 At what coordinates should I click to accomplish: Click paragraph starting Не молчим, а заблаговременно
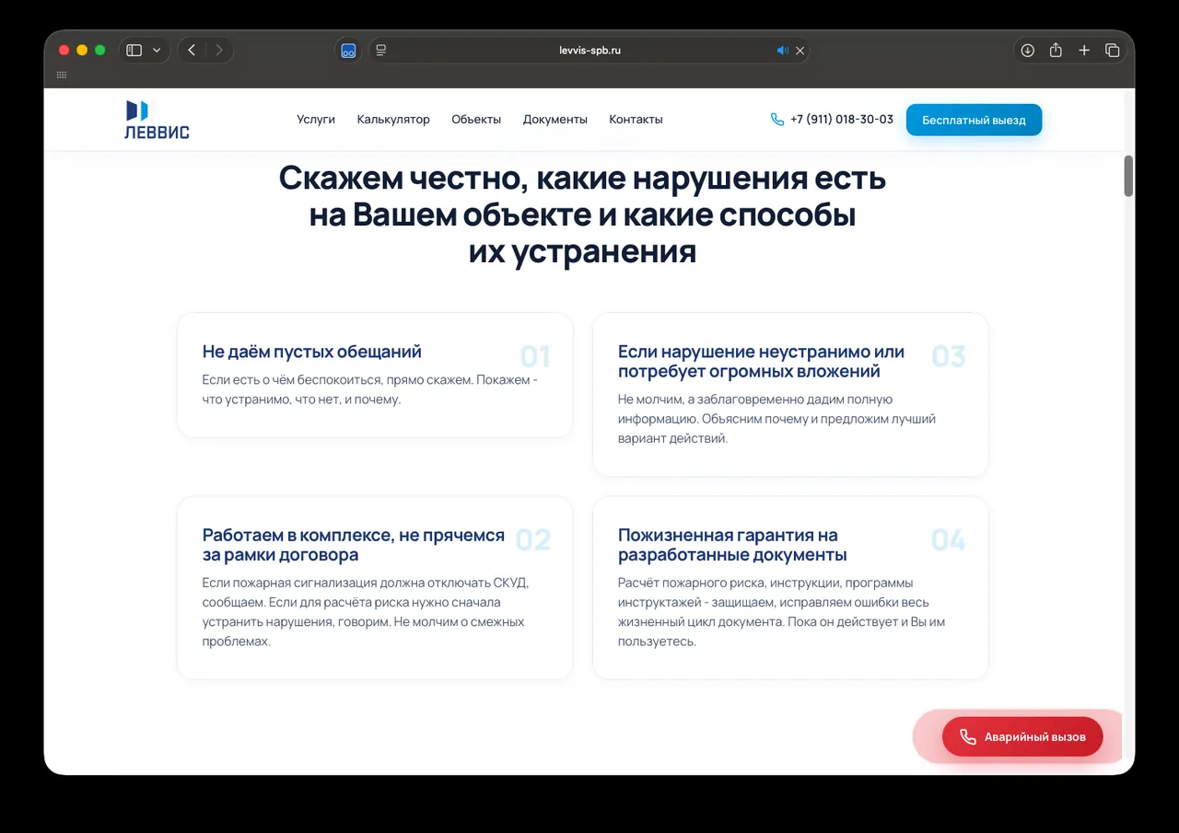tap(776, 419)
